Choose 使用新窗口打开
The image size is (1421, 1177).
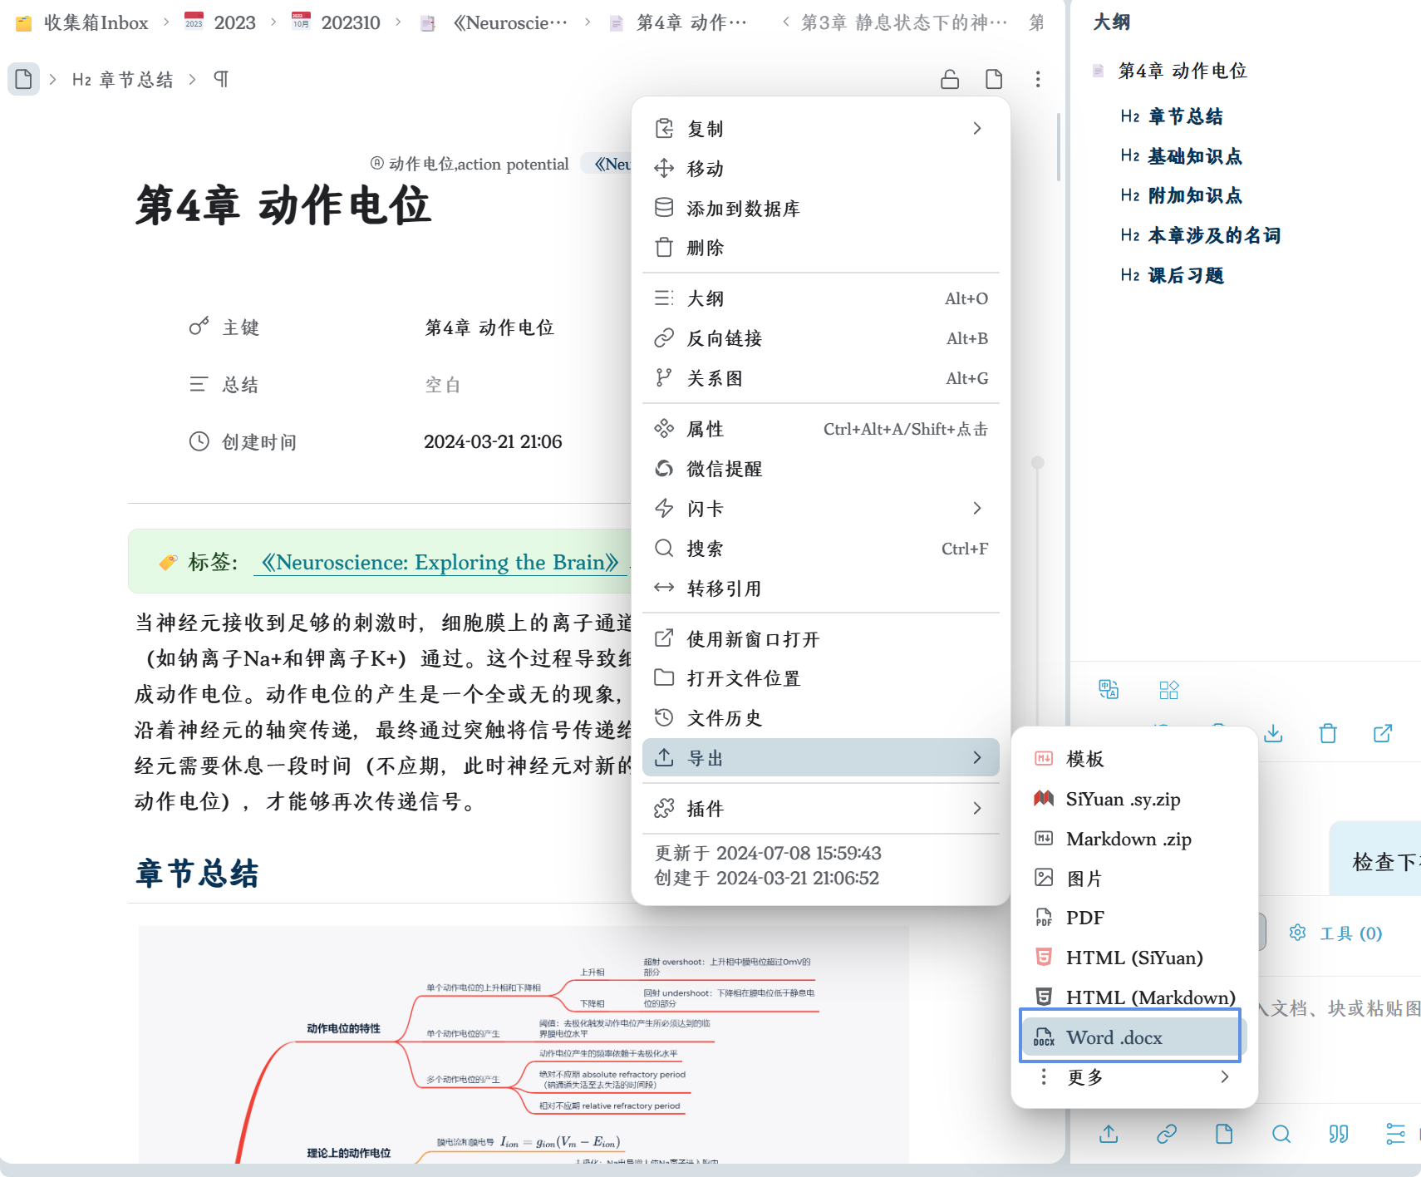point(821,638)
